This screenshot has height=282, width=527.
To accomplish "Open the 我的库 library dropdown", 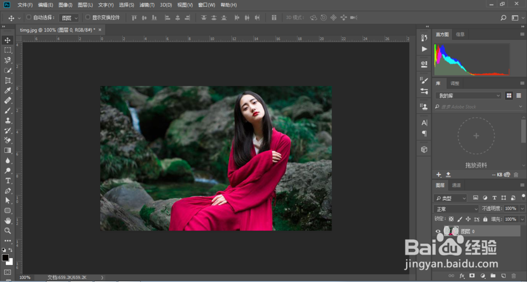I will [x=469, y=96].
